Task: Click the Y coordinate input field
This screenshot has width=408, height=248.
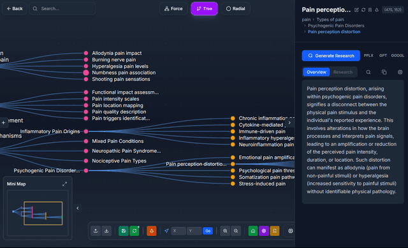Action: [194, 231]
